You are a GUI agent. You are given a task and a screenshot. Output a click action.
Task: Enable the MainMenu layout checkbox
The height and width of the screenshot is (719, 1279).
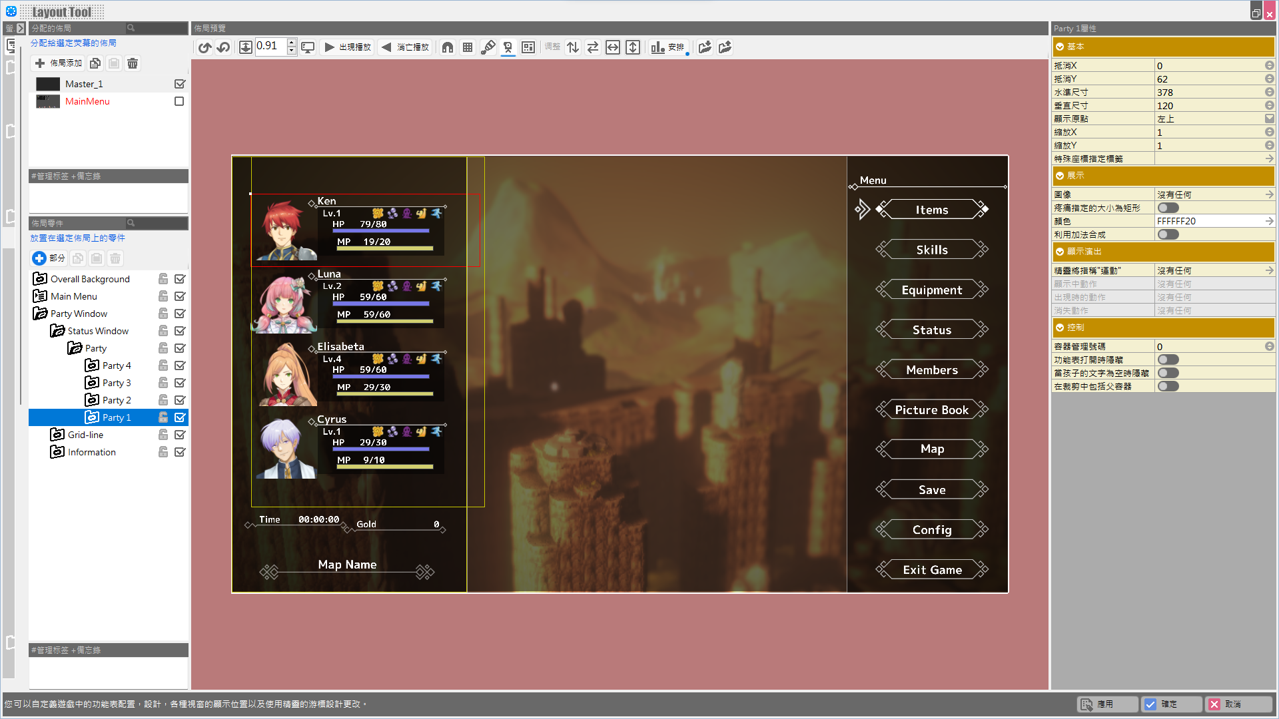[179, 101]
